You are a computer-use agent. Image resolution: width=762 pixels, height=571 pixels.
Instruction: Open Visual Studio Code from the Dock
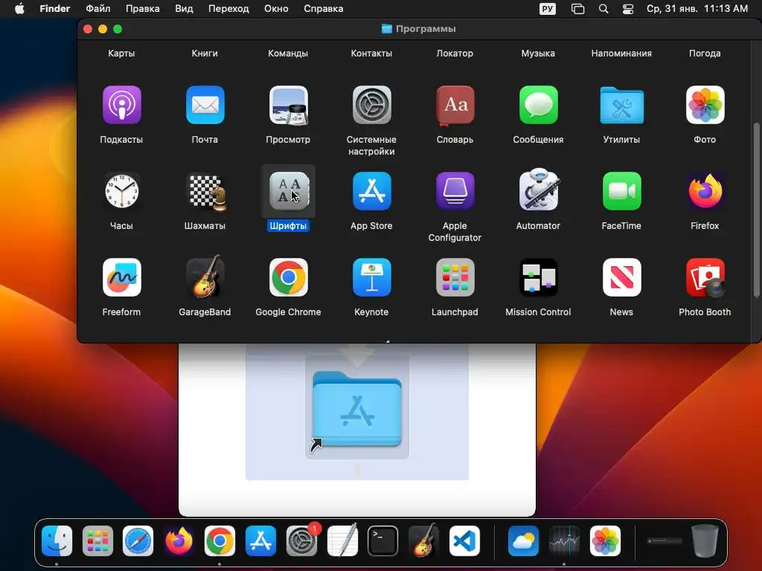[464, 541]
